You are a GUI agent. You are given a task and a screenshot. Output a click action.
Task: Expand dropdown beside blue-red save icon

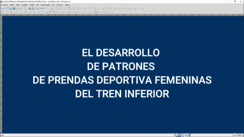[x=98, y=12]
